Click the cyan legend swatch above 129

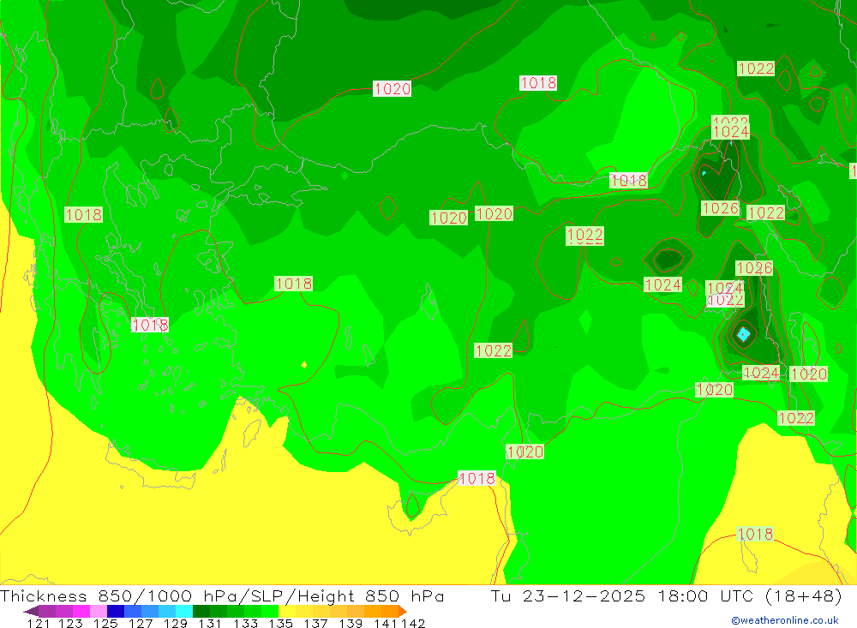pos(184,611)
